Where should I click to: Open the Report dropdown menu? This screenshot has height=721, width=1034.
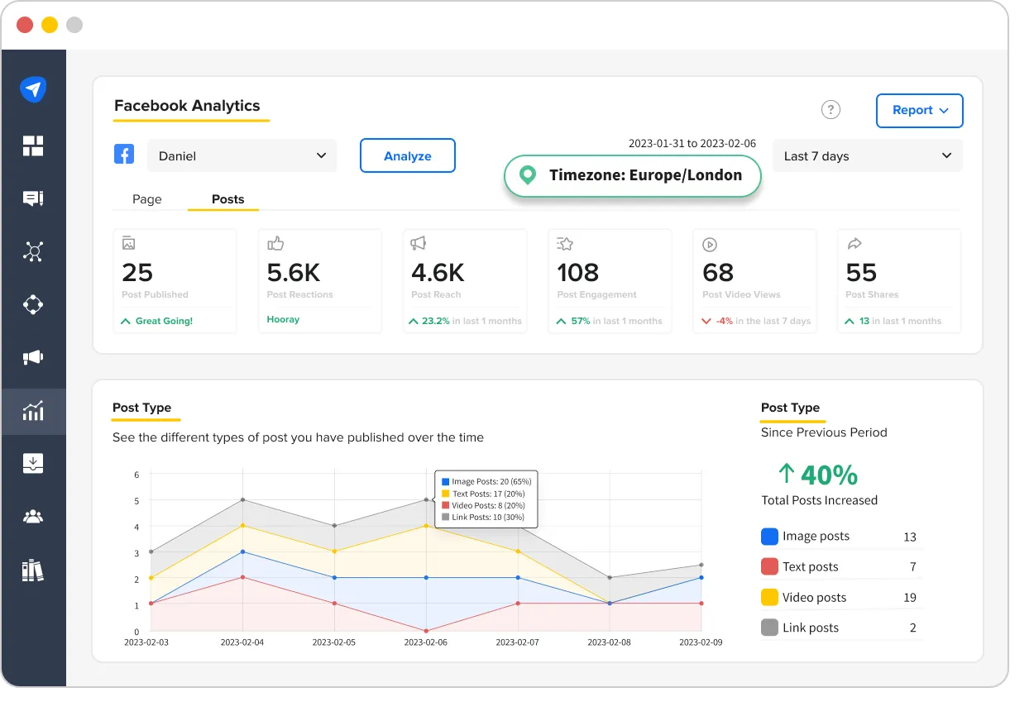919,110
